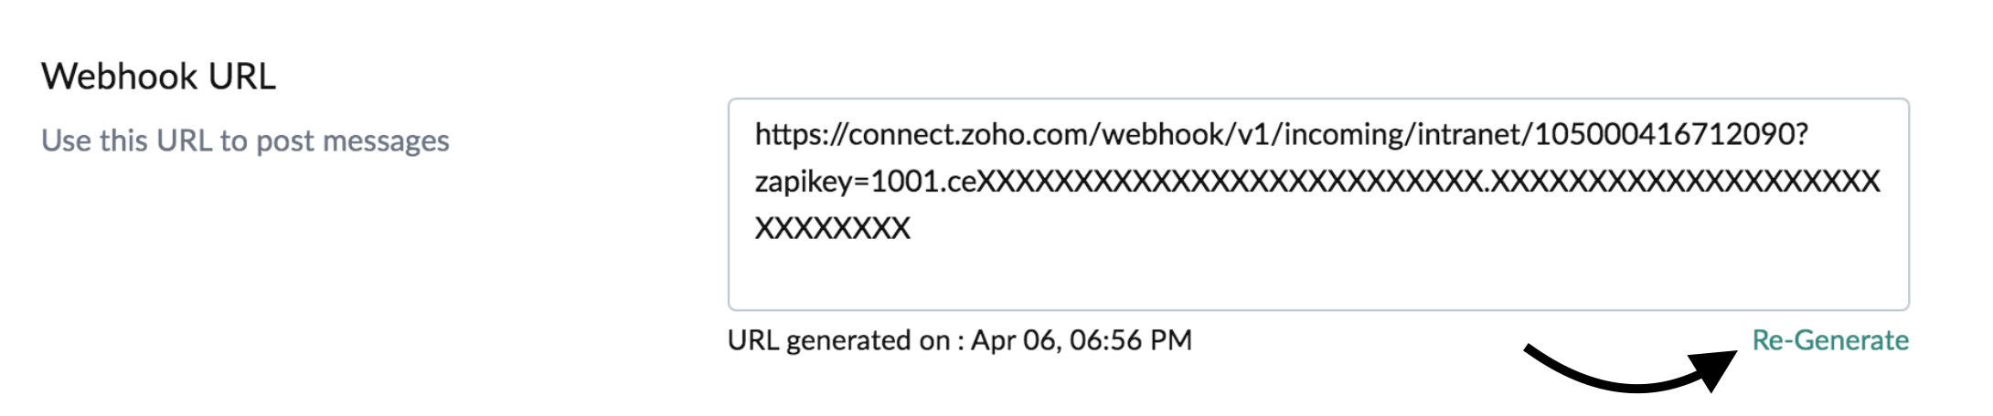Click the 'URL generated on' timestamp text
1993x416 pixels.
point(959,340)
